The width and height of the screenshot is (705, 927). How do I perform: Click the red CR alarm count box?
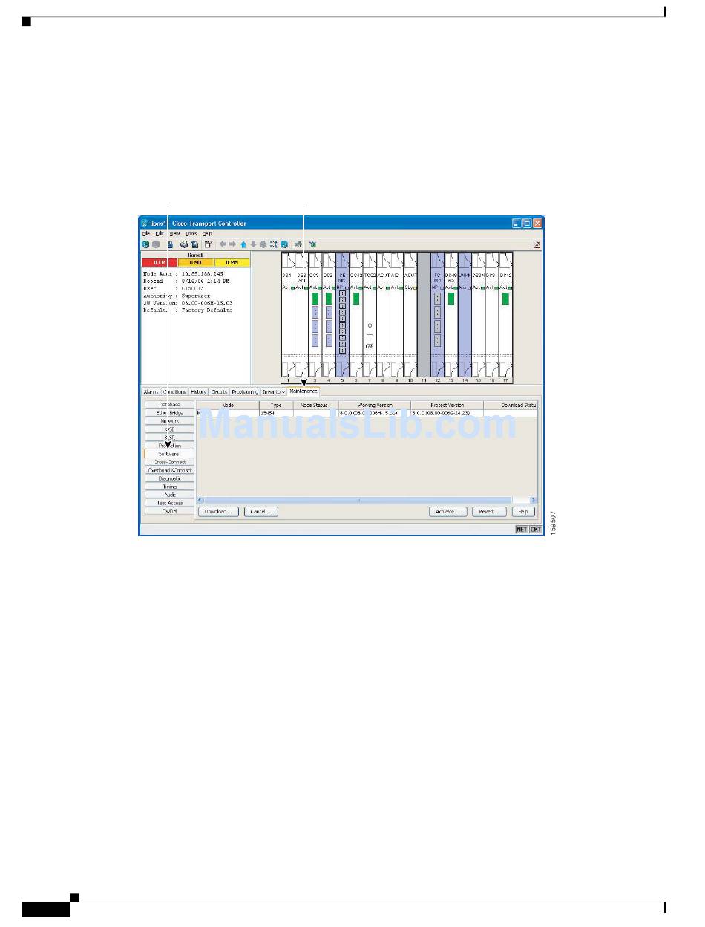coord(160,262)
